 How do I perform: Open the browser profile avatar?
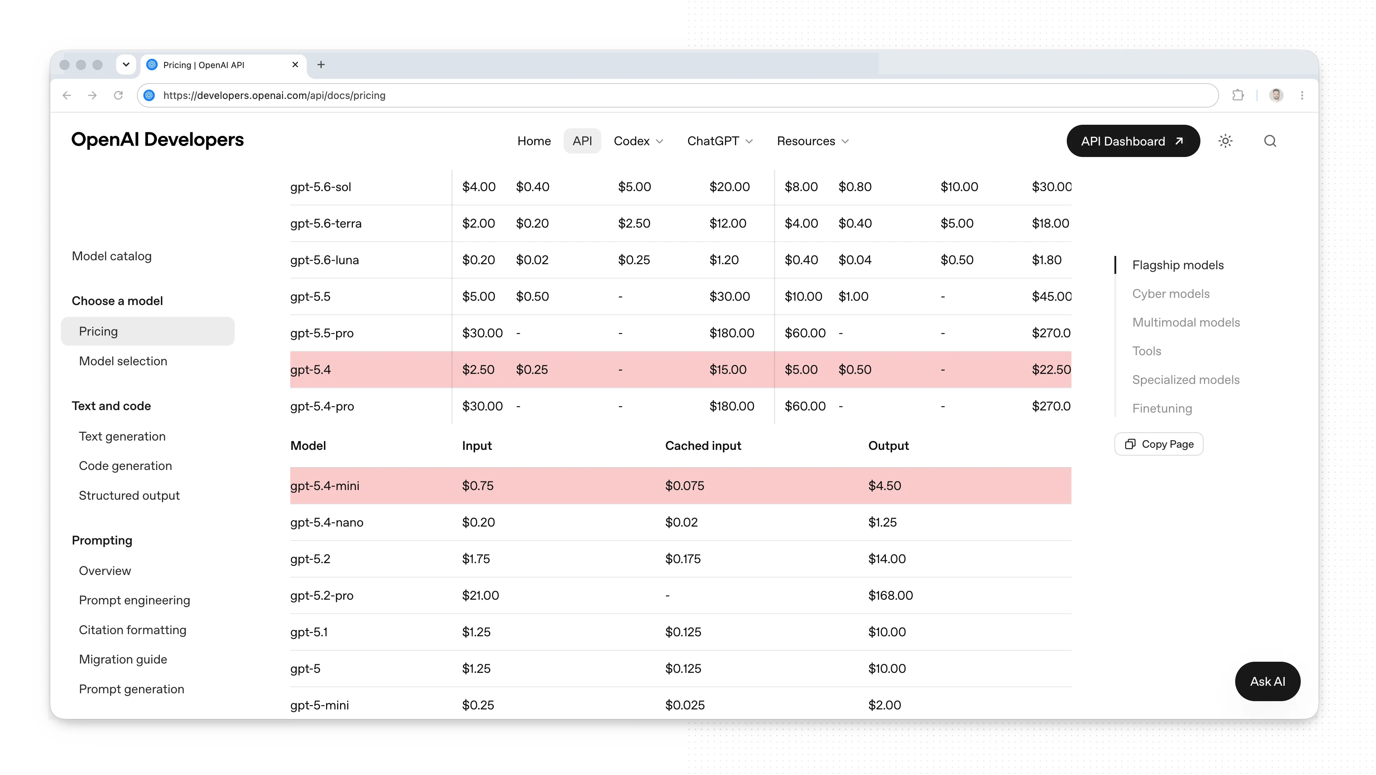[x=1276, y=95]
